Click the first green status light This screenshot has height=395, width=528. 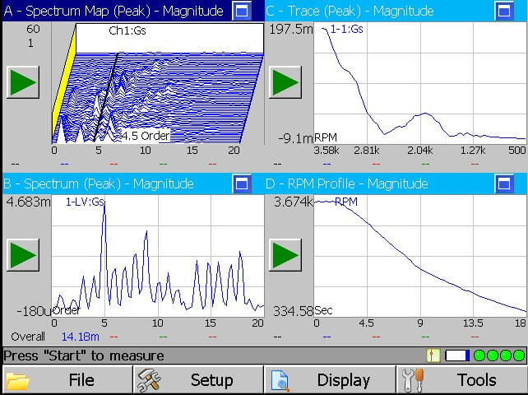click(x=479, y=355)
